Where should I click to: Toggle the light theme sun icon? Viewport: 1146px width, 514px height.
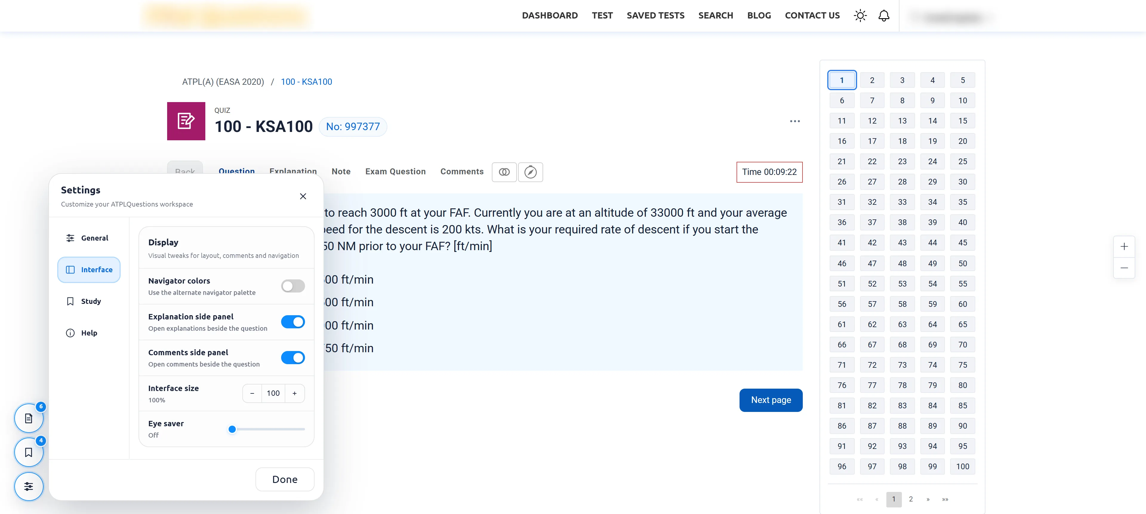(x=860, y=16)
